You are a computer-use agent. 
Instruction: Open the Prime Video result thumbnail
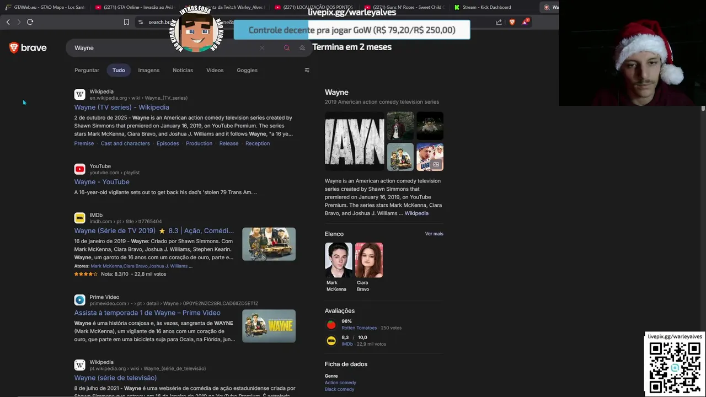click(x=269, y=326)
